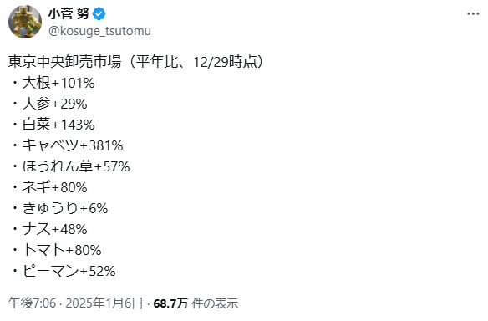Click the 件の表示 views label
Viewport: 488px width, 321px height.
click(x=215, y=303)
